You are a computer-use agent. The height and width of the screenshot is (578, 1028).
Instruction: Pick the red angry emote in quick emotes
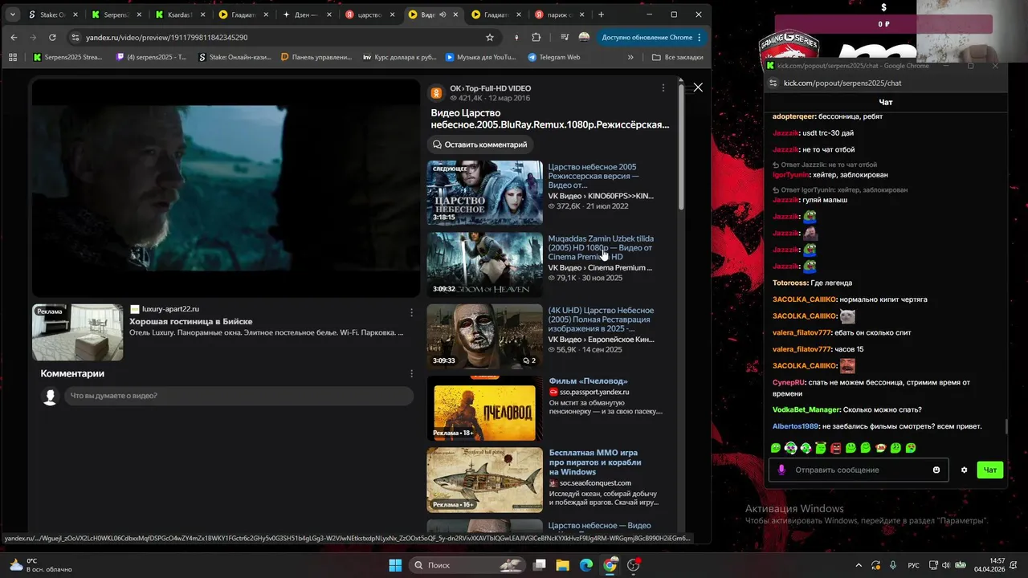(836, 448)
